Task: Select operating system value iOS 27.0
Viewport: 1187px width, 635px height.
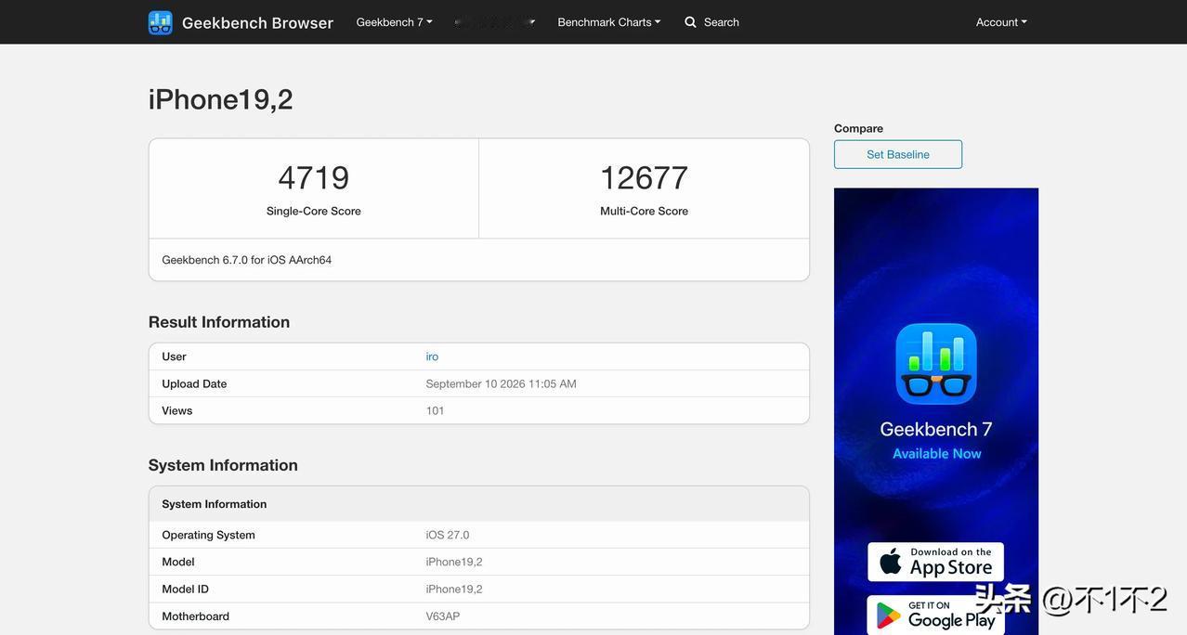Action: tap(448, 535)
